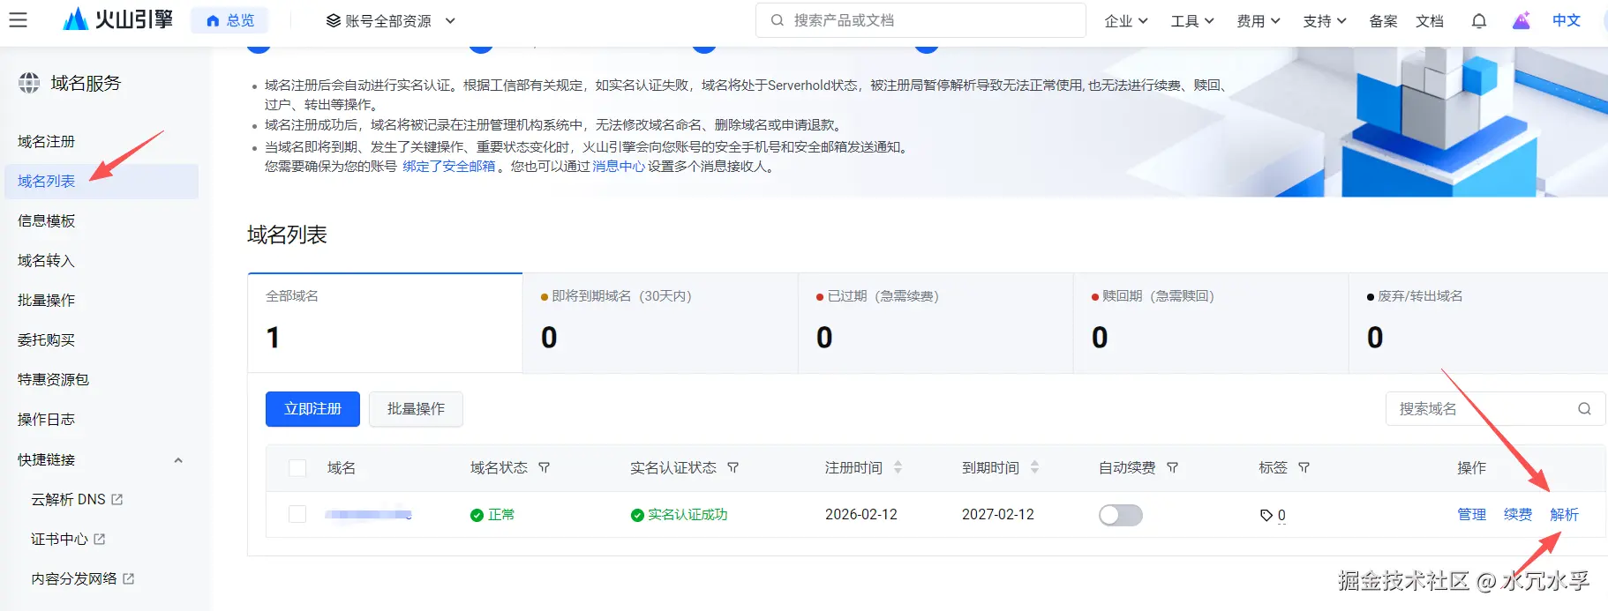
Task: Click the 总览 button
Action: pos(229,20)
